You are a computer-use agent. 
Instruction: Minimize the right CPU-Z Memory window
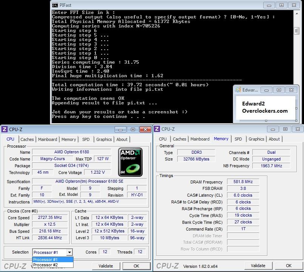[273, 129]
